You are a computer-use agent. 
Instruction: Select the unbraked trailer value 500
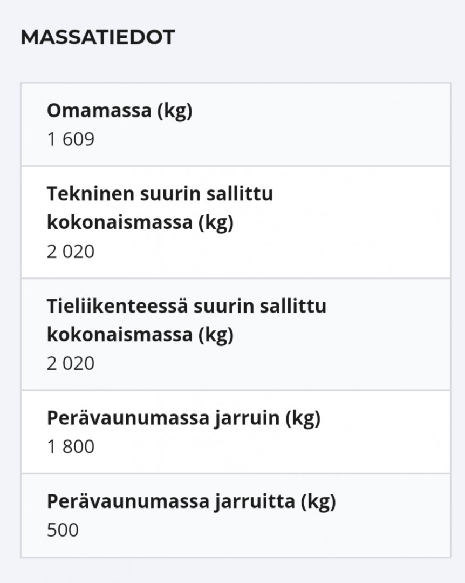pos(63,530)
